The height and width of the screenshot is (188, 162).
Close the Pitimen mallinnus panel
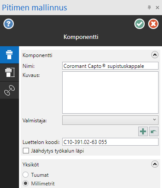click(x=157, y=7)
